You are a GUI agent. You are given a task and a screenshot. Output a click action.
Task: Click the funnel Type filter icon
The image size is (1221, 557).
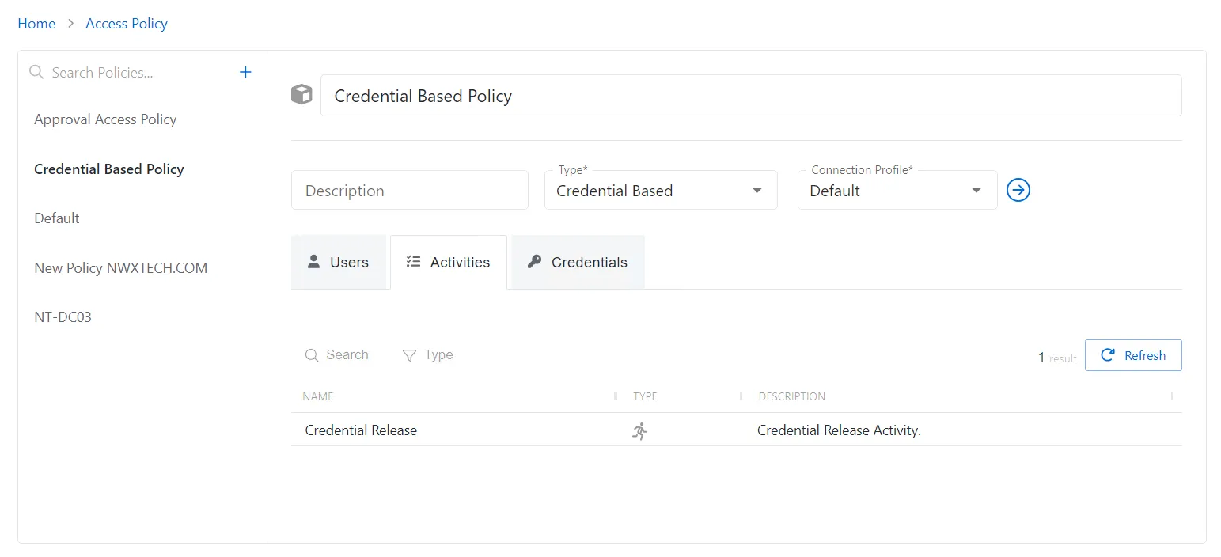coord(409,355)
